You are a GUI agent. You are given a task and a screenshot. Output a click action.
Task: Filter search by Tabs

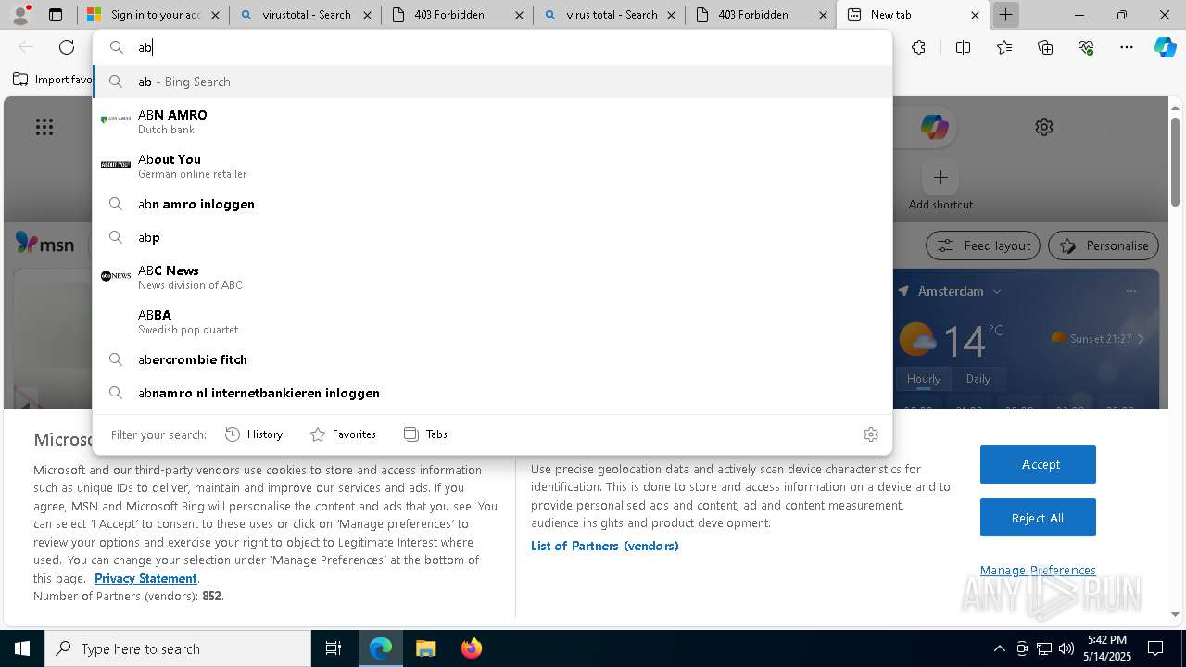pos(425,434)
